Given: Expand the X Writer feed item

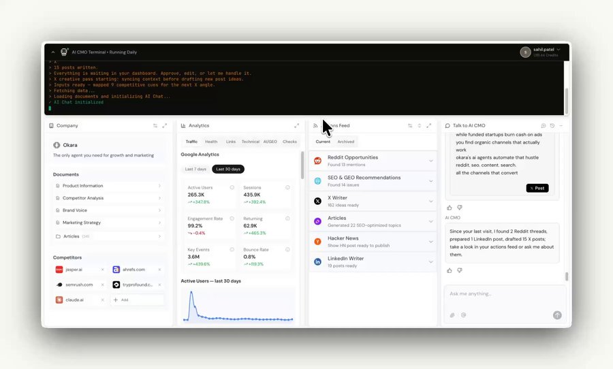Looking at the screenshot, I should pos(373,202).
